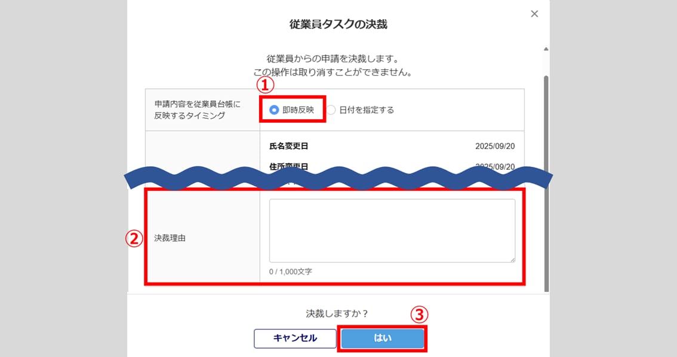The image size is (677, 357).
Task: Focus the 決裁理由 text area
Action: click(x=392, y=231)
